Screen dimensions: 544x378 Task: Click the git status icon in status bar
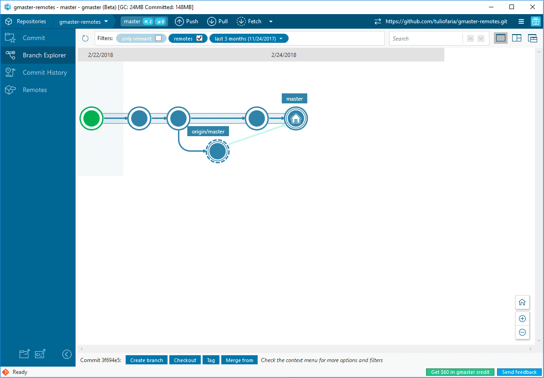(5, 372)
